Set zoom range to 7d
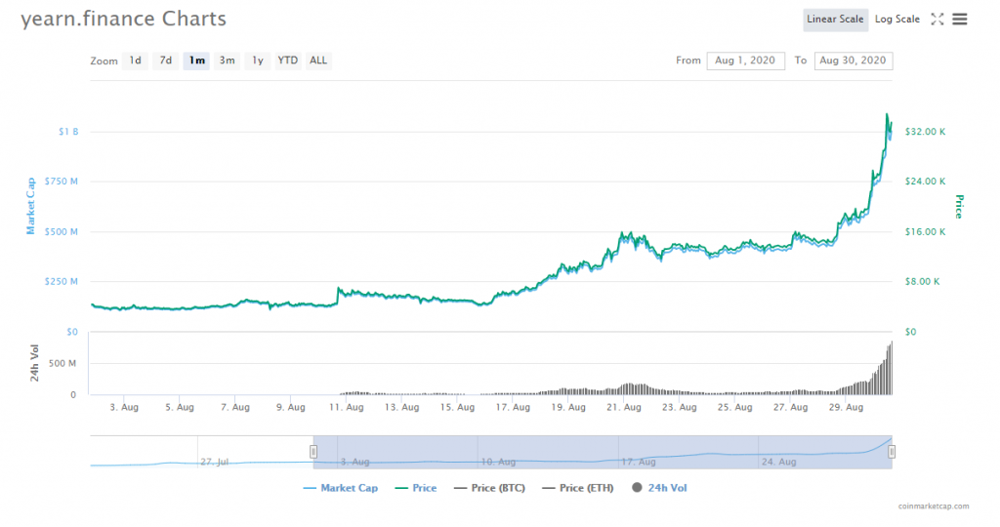The height and width of the screenshot is (527, 1000). click(x=166, y=61)
